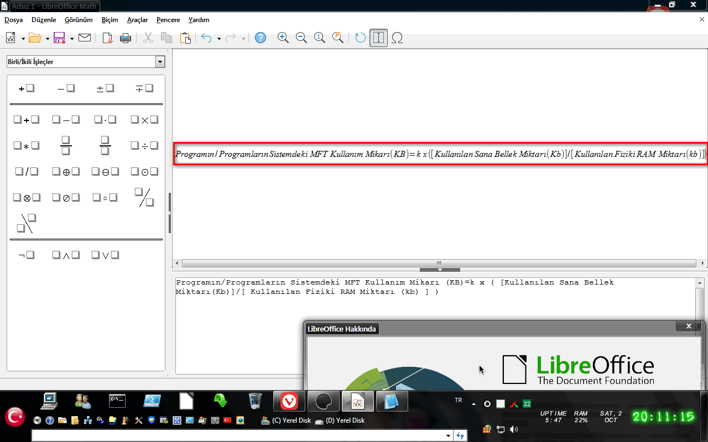The width and height of the screenshot is (708, 442).
Task: Insert the logical NOT operator
Action: click(27, 255)
